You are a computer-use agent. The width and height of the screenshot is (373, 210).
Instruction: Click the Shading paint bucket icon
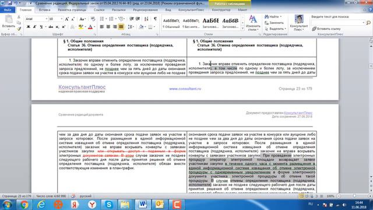(x=141, y=27)
